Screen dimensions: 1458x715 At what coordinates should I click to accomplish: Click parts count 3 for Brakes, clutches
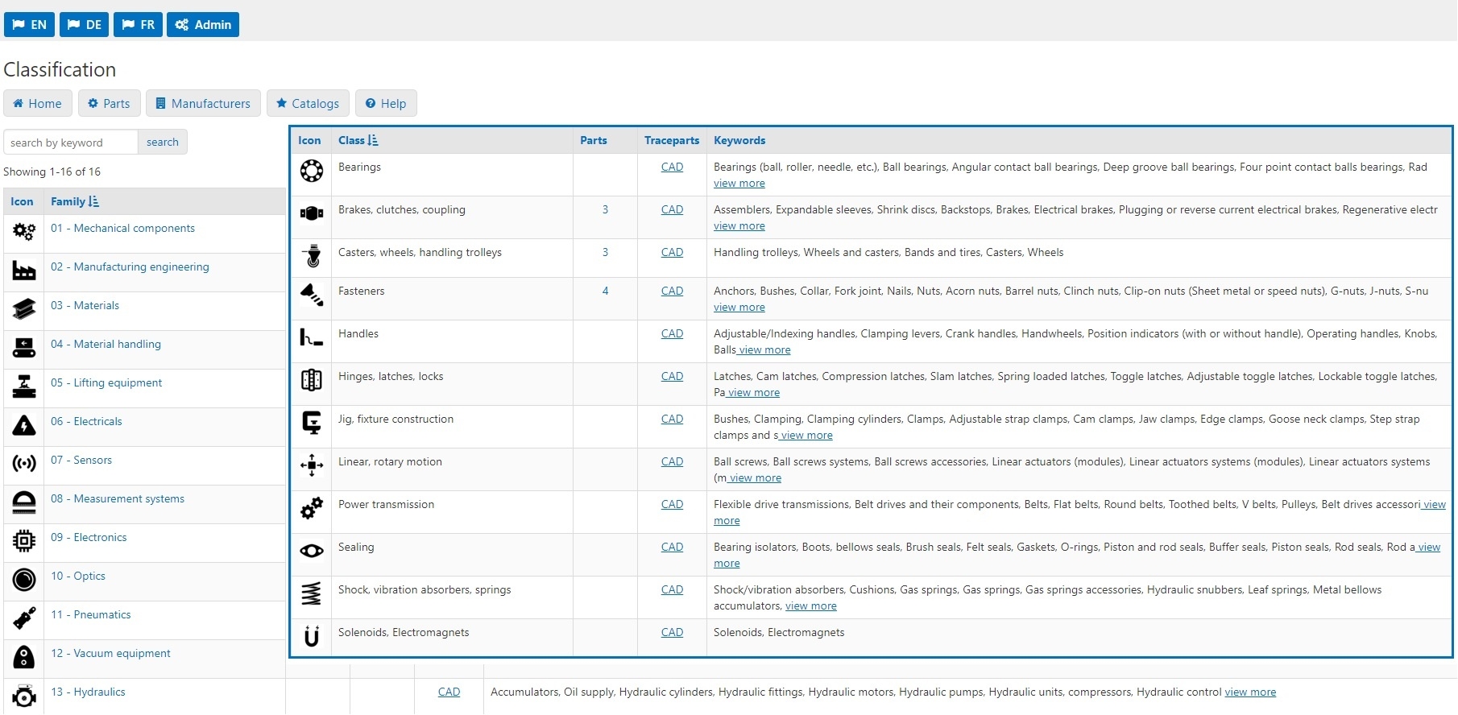coord(605,210)
